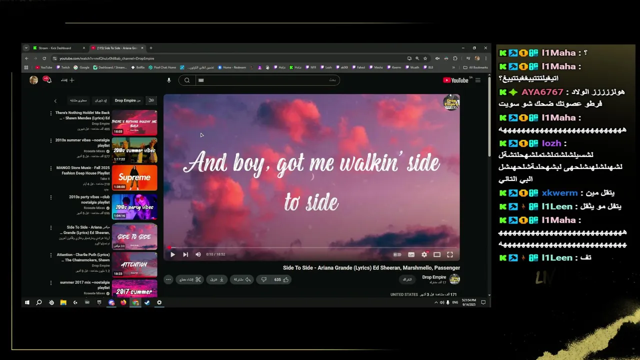
Task: Click the browser address bar URL
Action: click(x=107, y=58)
